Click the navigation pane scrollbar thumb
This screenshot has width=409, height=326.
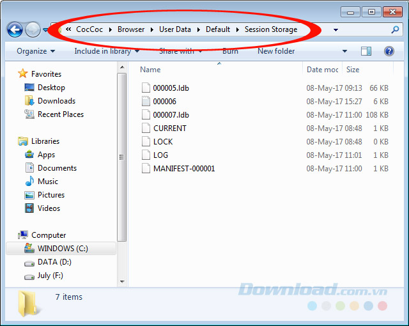[122, 157]
